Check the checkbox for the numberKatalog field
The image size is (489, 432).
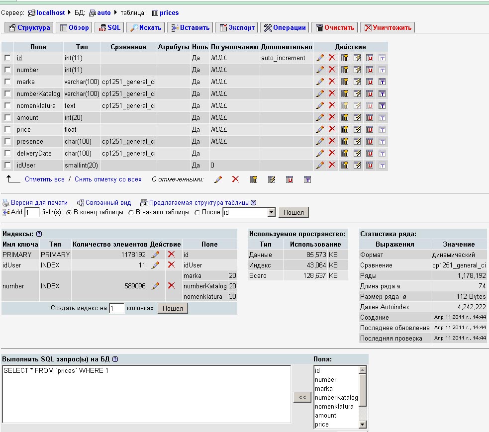point(7,93)
